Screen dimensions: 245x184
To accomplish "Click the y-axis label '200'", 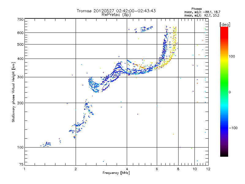I will (x=20, y=103).
